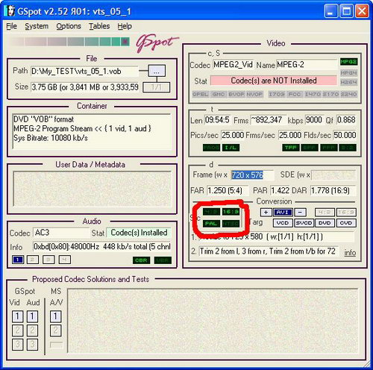Click the file browse "..." button
Image resolution: width=373 pixels, height=370 pixels.
click(x=157, y=72)
